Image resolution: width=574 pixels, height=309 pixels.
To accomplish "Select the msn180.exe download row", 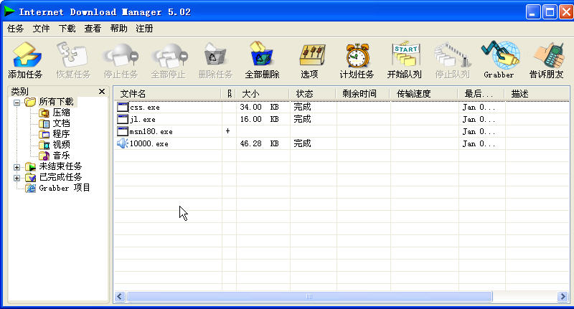I will 342,131.
